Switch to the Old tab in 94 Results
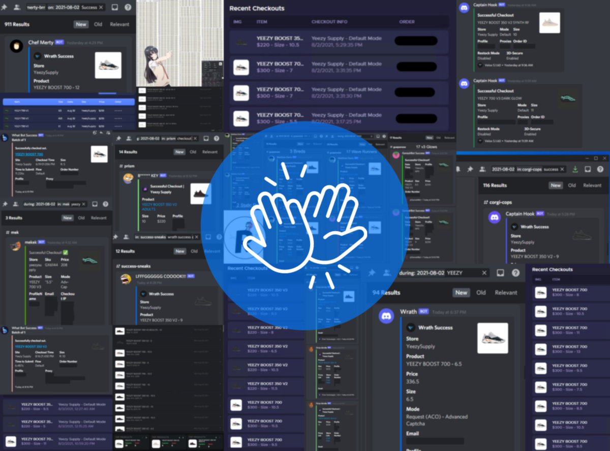The width and height of the screenshot is (610, 451). [x=481, y=293]
